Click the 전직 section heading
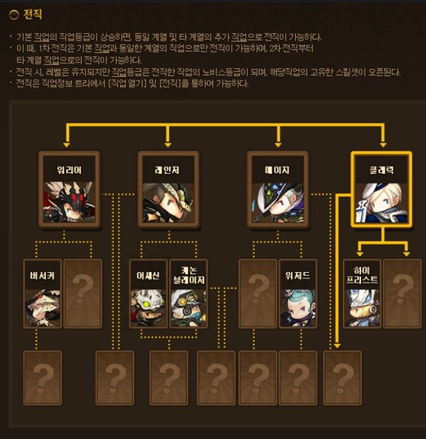 click(x=33, y=14)
